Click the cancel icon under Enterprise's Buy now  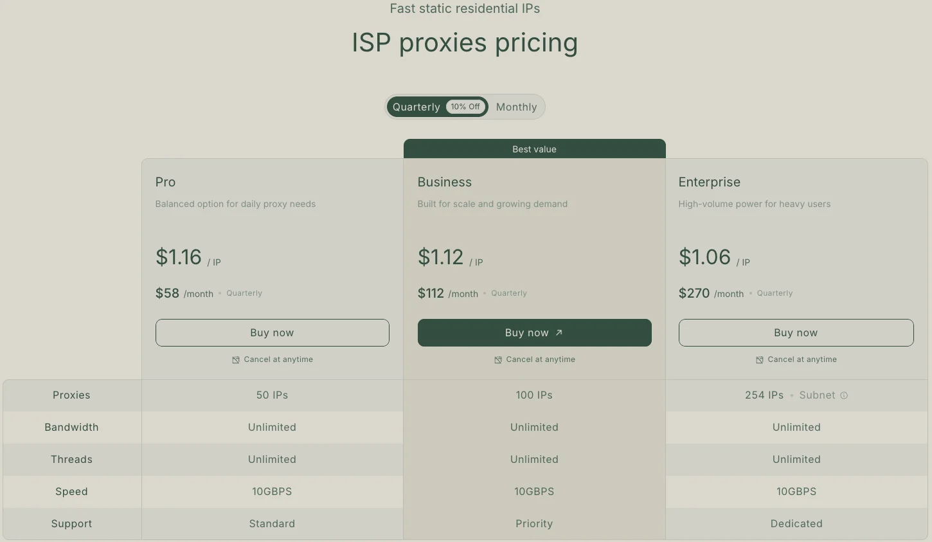coord(759,359)
